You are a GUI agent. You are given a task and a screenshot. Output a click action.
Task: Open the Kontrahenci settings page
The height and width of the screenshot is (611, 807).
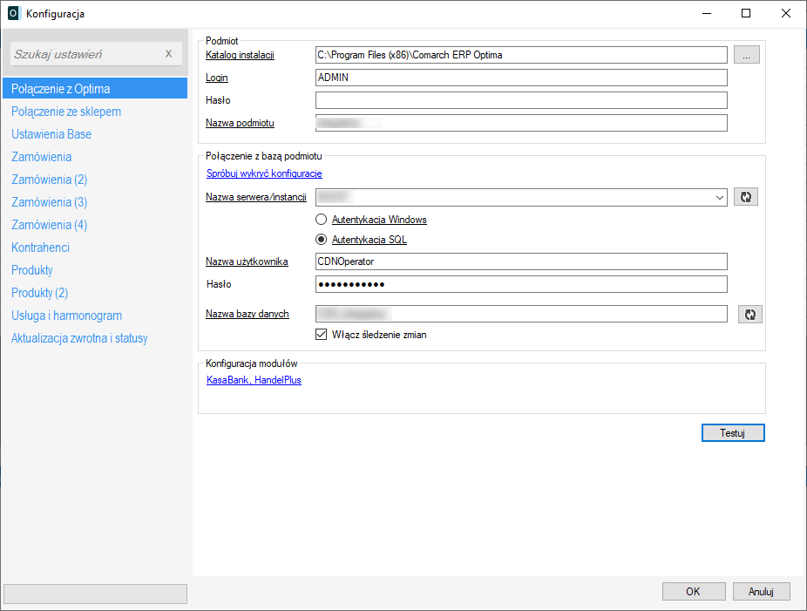40,248
